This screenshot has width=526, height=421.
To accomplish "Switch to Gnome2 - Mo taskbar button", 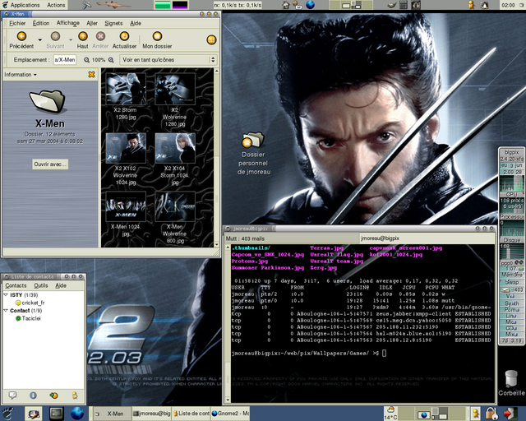I will tap(230, 414).
